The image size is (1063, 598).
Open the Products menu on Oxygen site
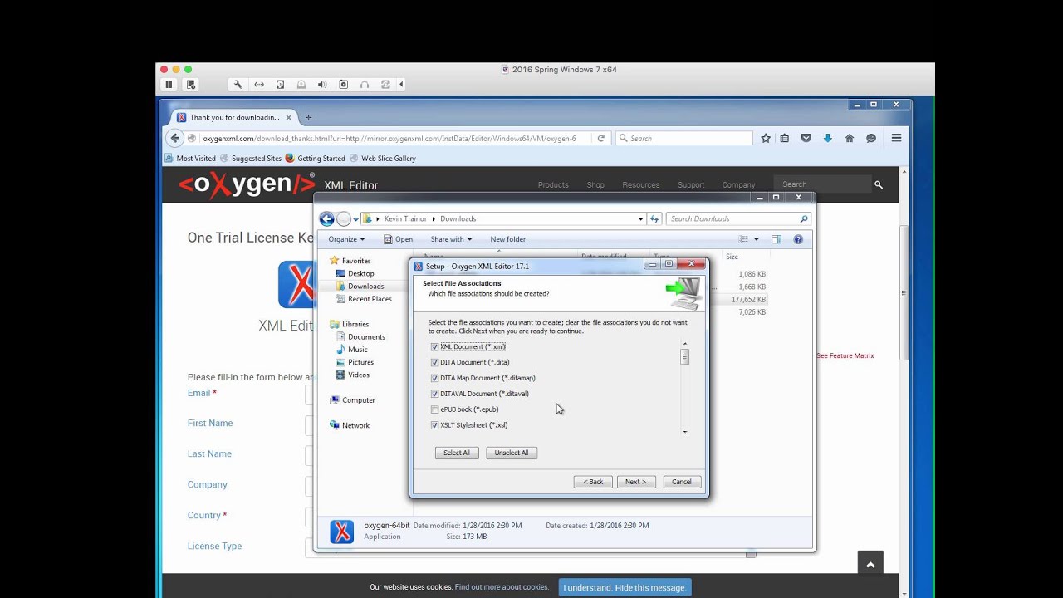pos(553,185)
